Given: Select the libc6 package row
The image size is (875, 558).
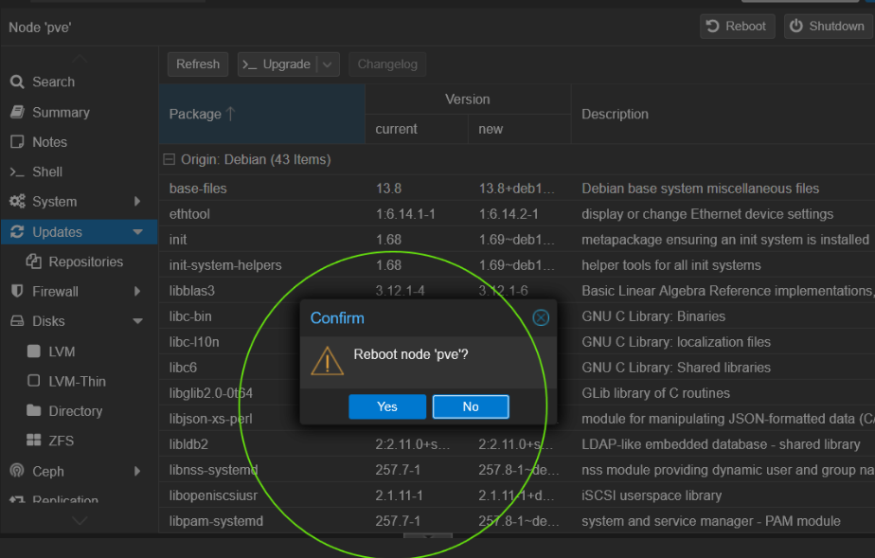Looking at the screenshot, I should [517, 368].
